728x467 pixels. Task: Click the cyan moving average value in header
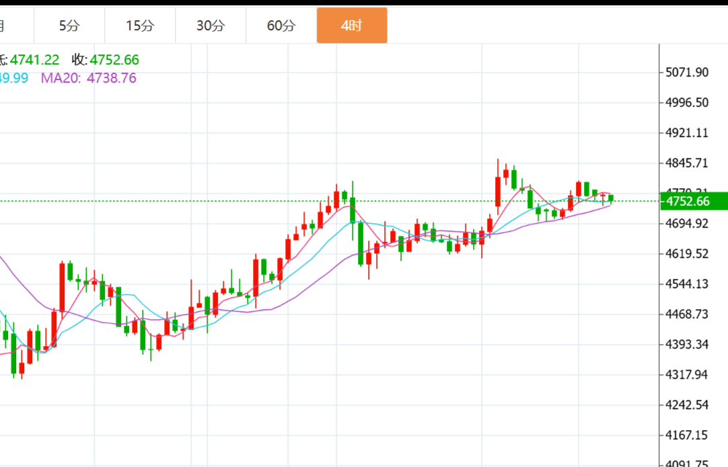point(13,78)
